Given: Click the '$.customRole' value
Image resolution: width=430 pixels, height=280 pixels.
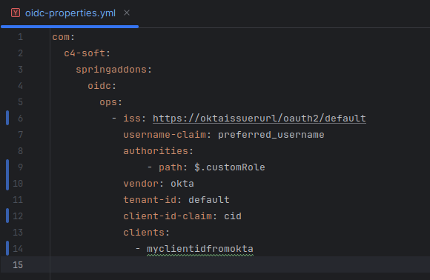Looking at the screenshot, I should pyautogui.click(x=230, y=167).
